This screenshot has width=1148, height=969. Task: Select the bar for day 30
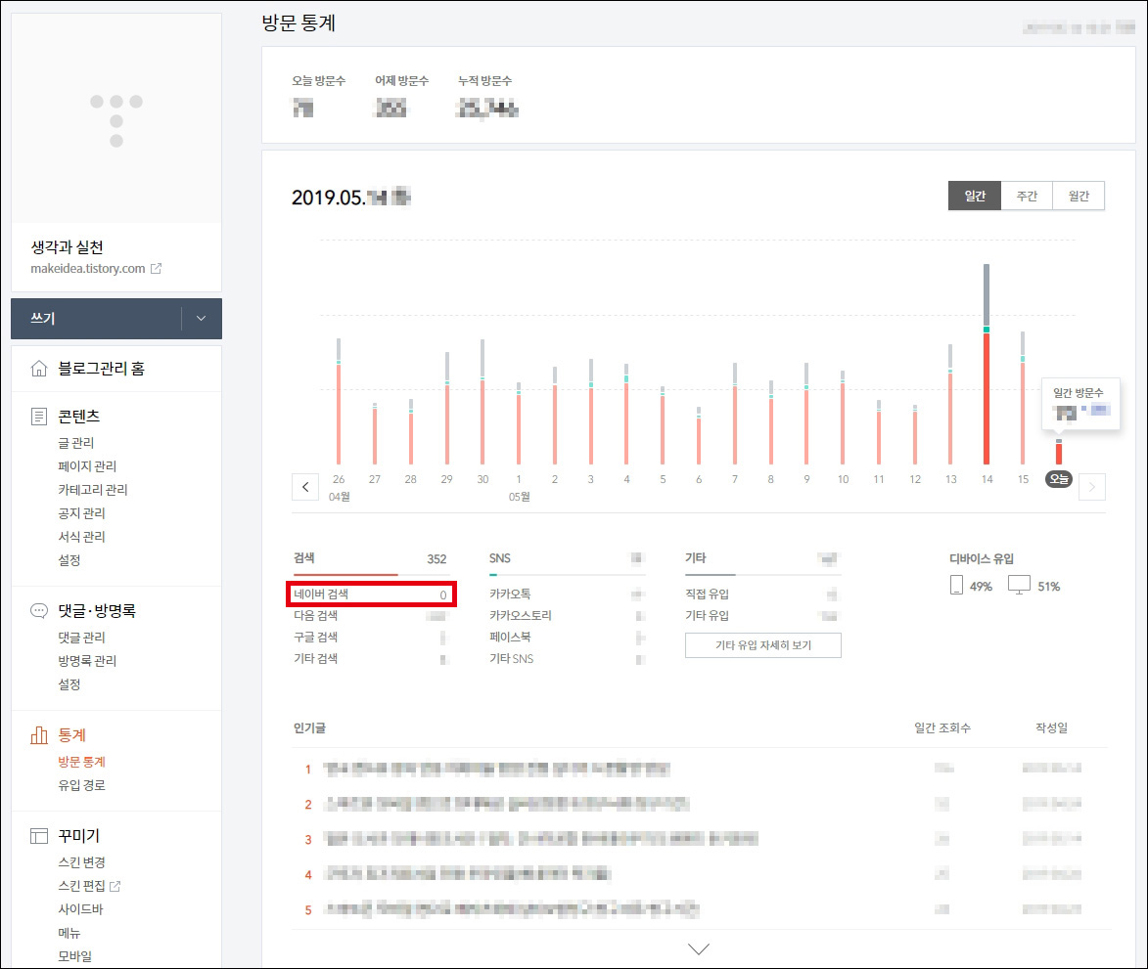[x=482, y=402]
